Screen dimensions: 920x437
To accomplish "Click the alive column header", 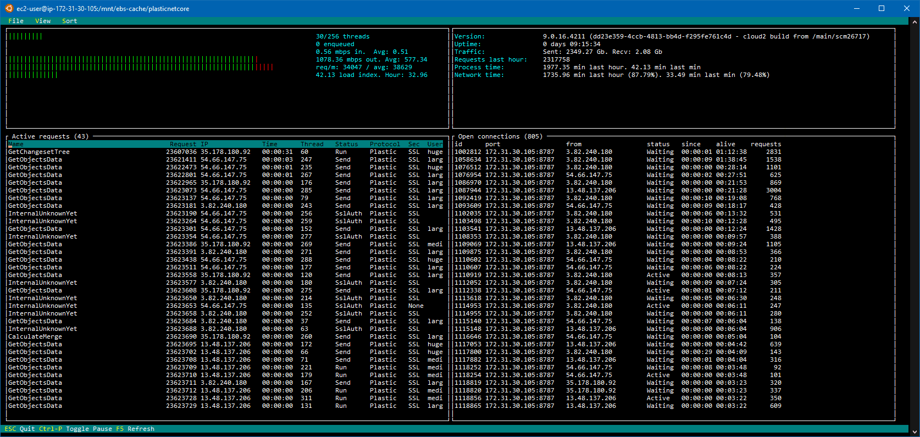I will pyautogui.click(x=725, y=144).
